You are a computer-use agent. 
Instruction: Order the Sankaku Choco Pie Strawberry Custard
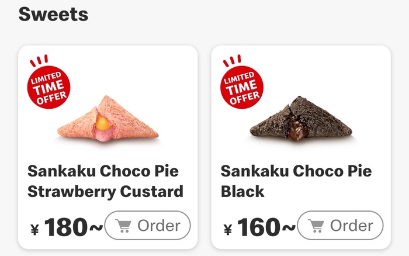coord(147,226)
